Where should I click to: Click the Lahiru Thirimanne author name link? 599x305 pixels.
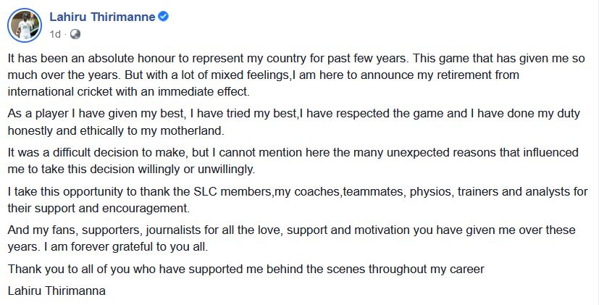point(101,17)
